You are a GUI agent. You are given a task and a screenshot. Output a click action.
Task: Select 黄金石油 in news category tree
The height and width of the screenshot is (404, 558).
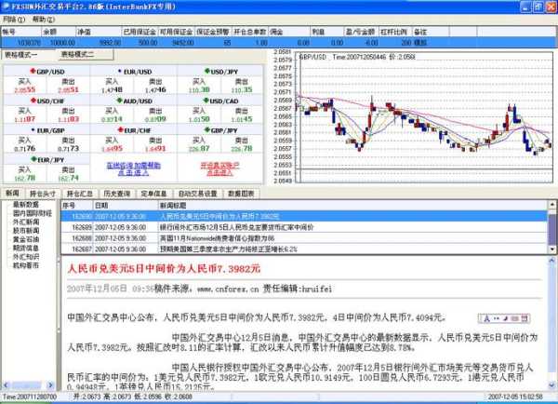point(26,239)
